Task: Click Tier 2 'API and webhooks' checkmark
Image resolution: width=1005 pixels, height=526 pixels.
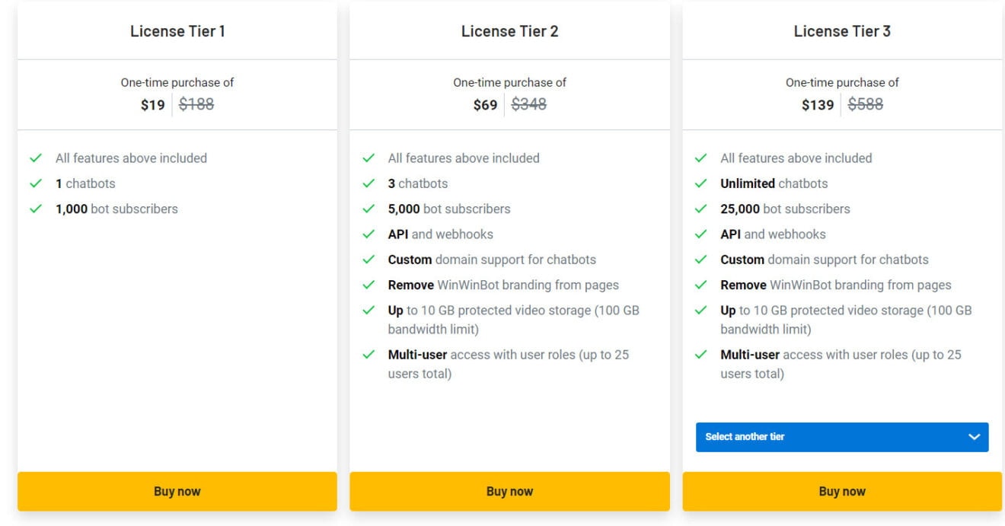Action: tap(368, 234)
